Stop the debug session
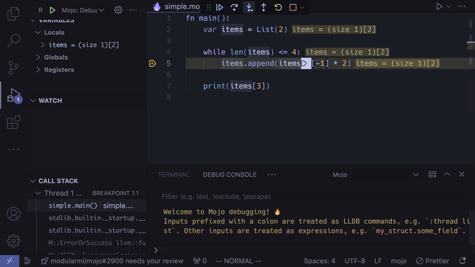Screen dimensions: 475x267 click(x=293, y=7)
